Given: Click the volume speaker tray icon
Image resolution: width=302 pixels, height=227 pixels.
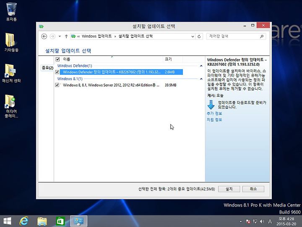Looking at the screenshot, I should (x=262, y=222).
